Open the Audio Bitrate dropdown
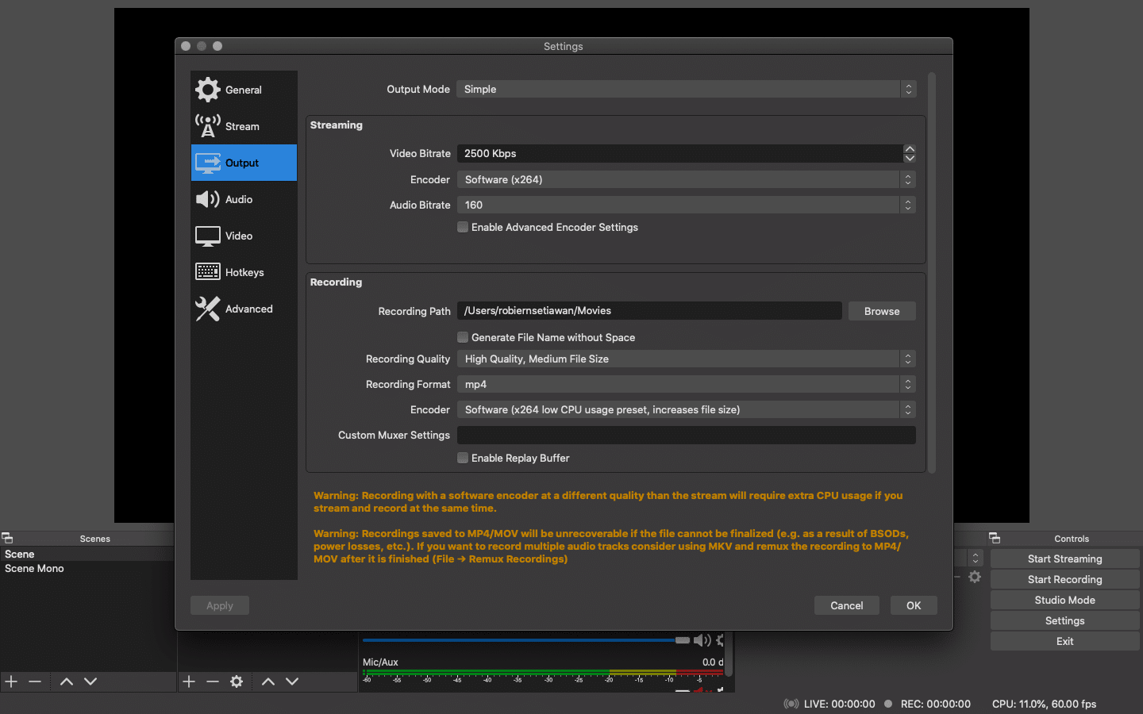 tap(686, 205)
